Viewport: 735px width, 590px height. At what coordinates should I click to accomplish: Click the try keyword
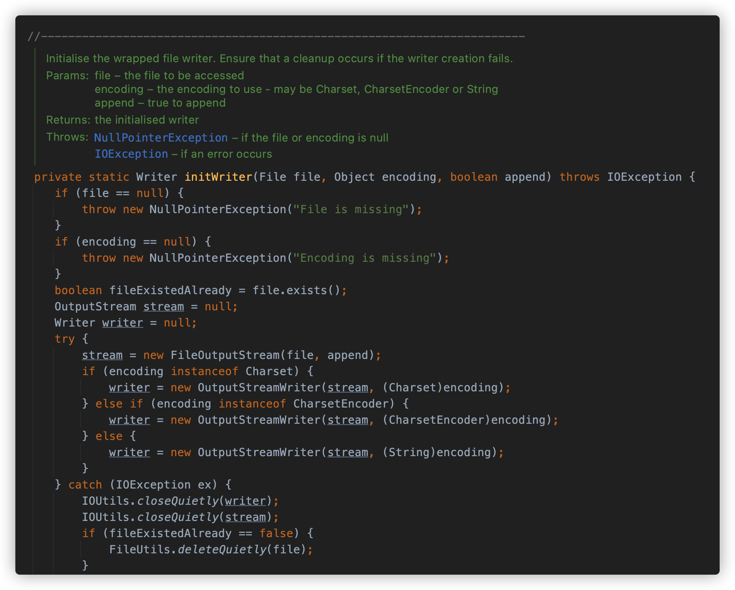(65, 339)
